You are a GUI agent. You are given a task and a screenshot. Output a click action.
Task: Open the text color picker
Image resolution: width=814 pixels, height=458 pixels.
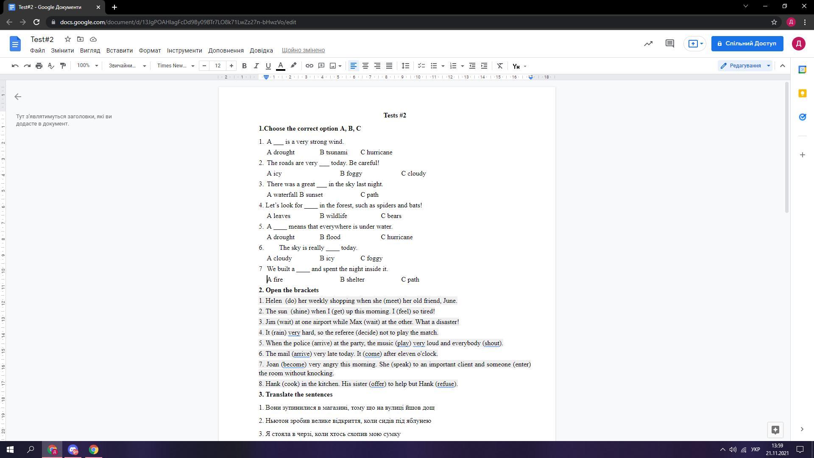click(280, 66)
